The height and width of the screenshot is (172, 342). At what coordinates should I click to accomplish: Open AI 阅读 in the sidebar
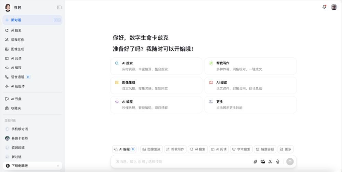pos(32,58)
